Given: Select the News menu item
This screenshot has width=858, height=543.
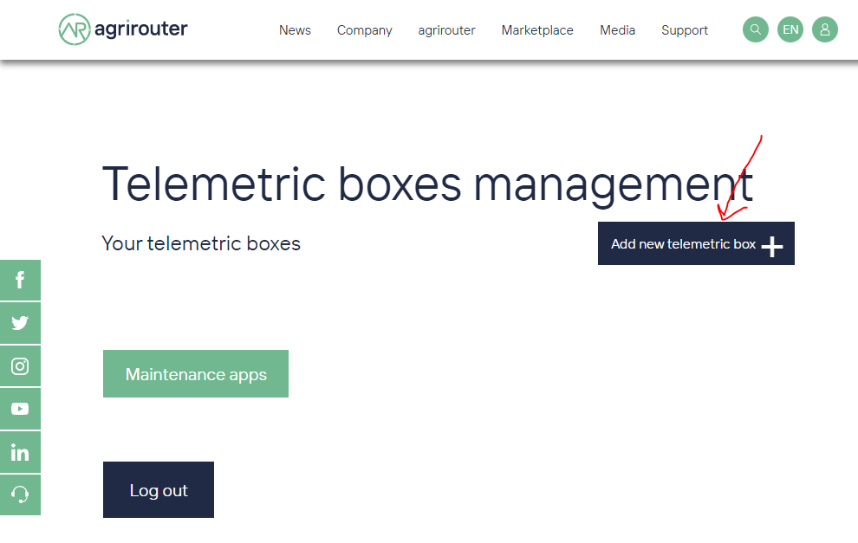Looking at the screenshot, I should [x=295, y=29].
